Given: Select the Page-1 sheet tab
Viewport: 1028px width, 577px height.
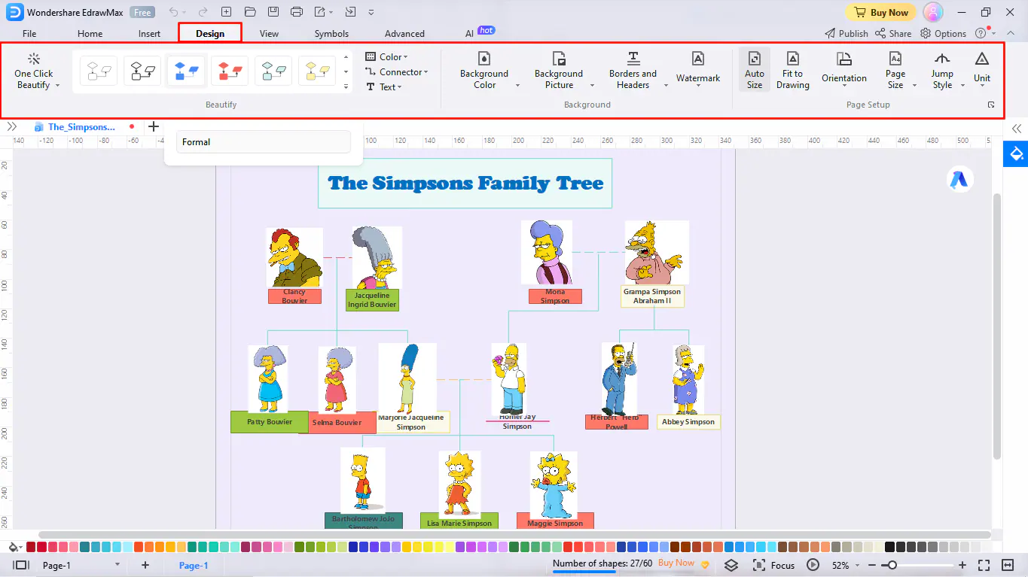Looking at the screenshot, I should coord(194,565).
